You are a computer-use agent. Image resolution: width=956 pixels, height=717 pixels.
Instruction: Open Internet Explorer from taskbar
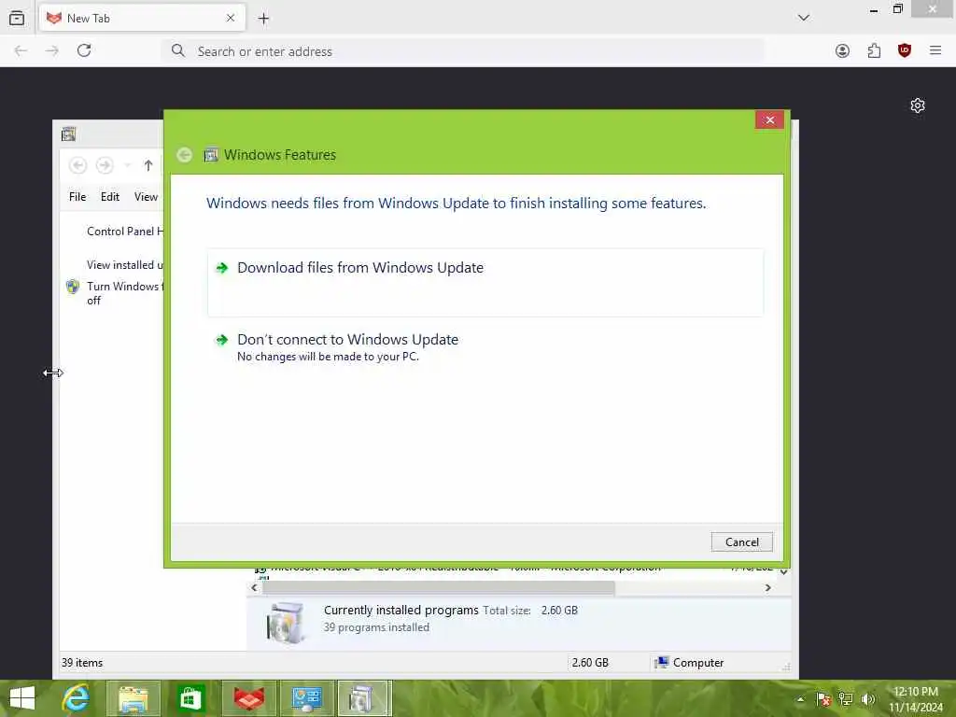click(x=77, y=698)
